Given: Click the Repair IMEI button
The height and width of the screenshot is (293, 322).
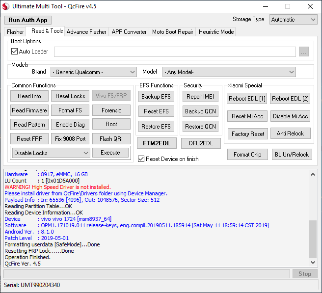Looking at the screenshot, I should 200,97.
